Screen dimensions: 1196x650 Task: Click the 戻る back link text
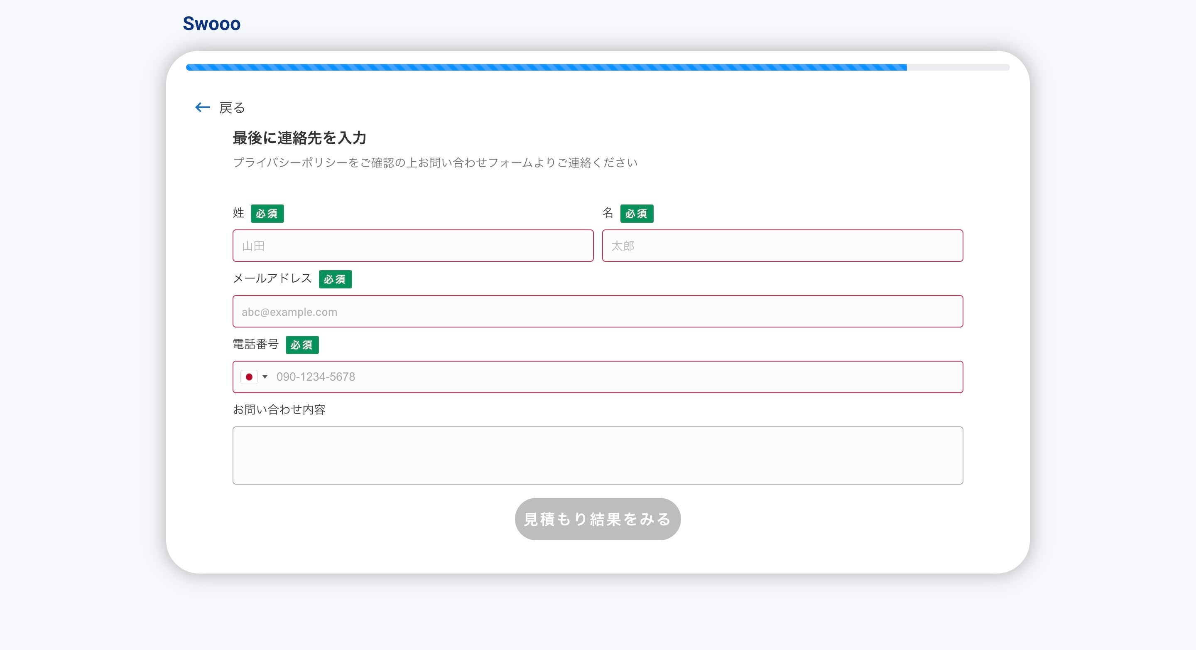[x=232, y=108]
